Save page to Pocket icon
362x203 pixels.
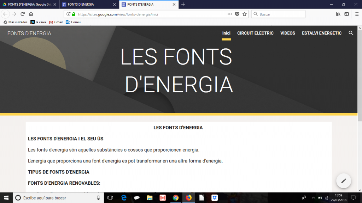237,14
